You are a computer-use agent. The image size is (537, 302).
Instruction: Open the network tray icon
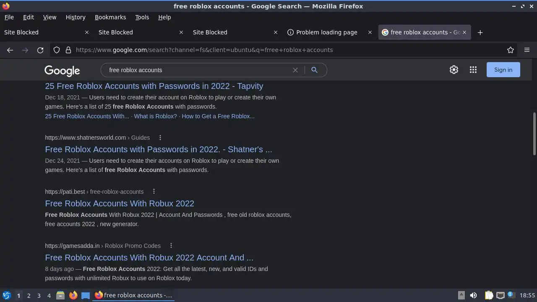(500, 295)
